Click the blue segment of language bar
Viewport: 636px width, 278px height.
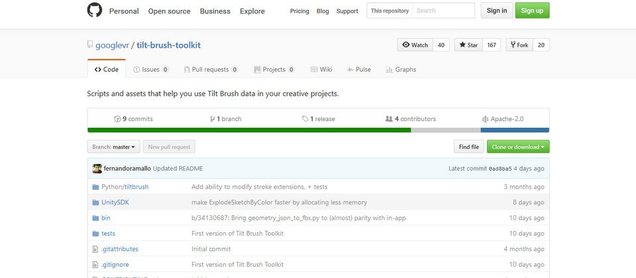515,130
